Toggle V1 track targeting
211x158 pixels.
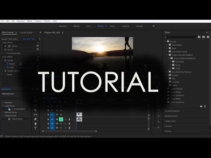coord(52,115)
